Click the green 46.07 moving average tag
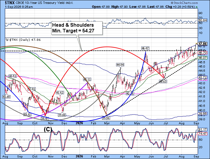The height and width of the screenshot is (159, 210). tap(202, 58)
